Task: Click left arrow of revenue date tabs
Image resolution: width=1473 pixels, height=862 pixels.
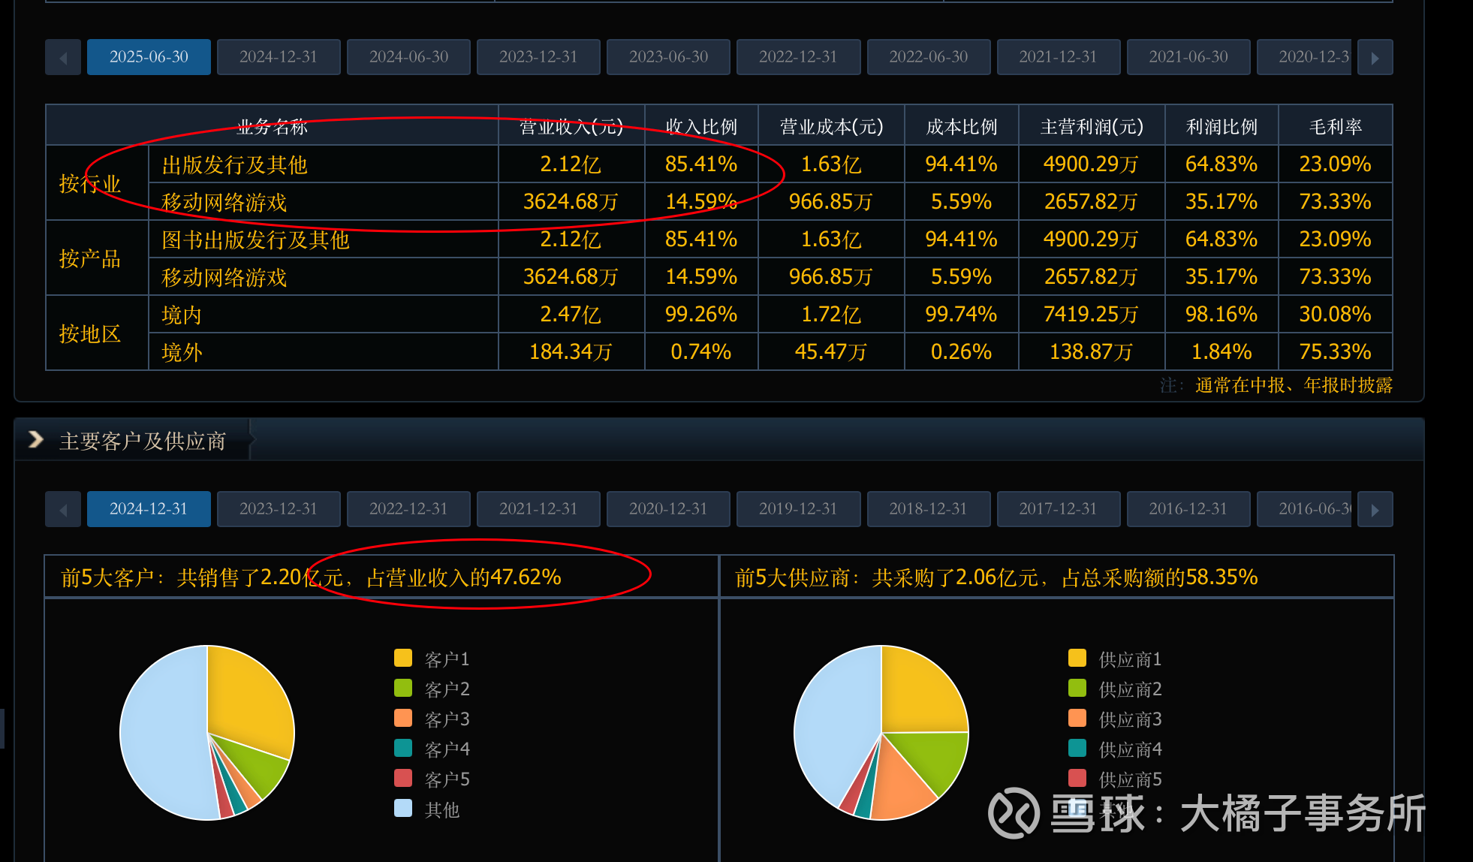Action: pyautogui.click(x=63, y=58)
